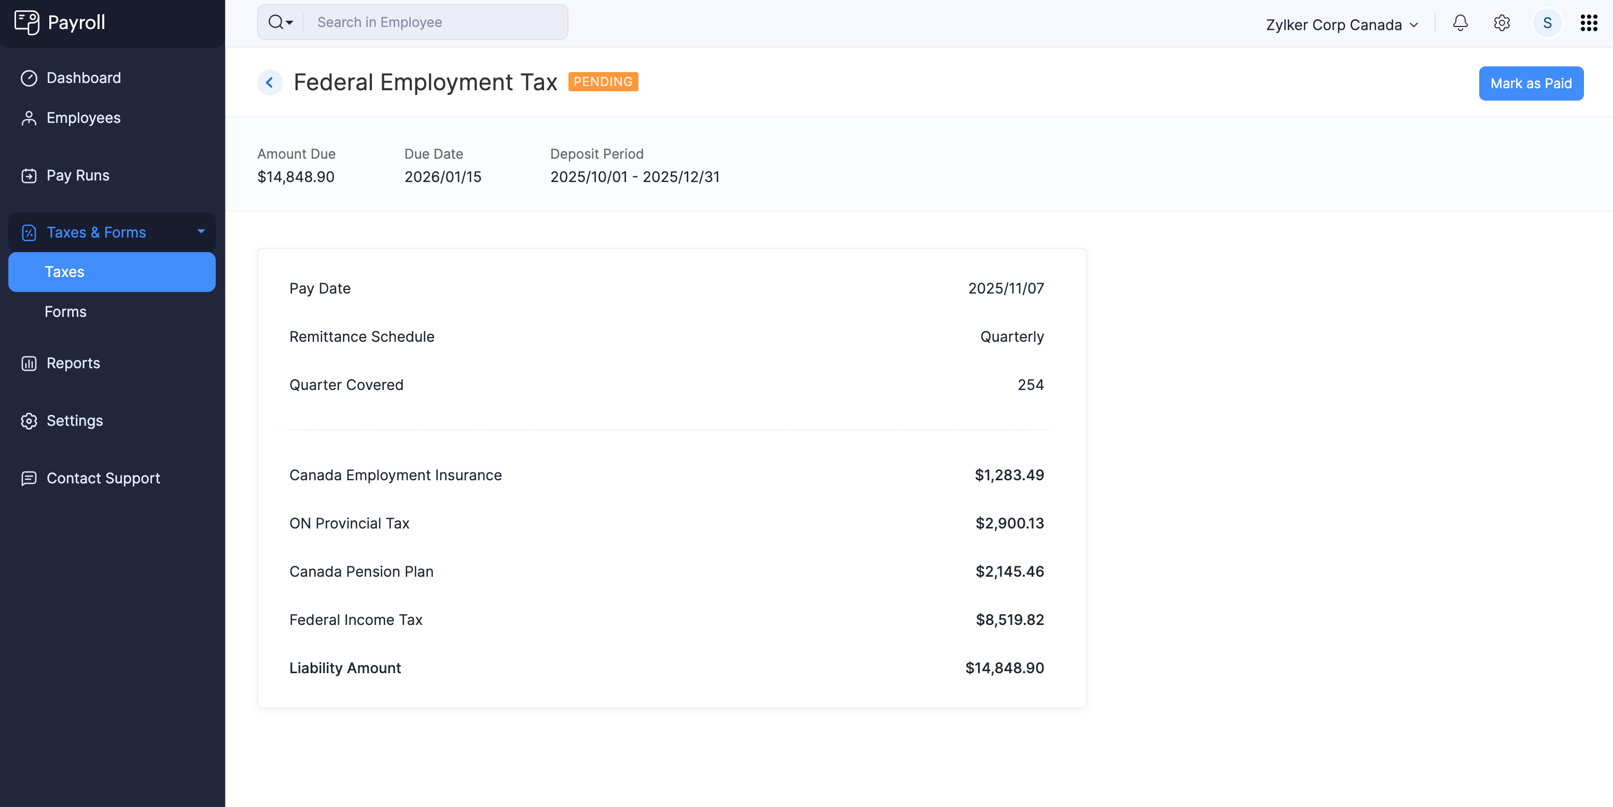Open the Reports section
The width and height of the screenshot is (1613, 807).
pos(73,363)
